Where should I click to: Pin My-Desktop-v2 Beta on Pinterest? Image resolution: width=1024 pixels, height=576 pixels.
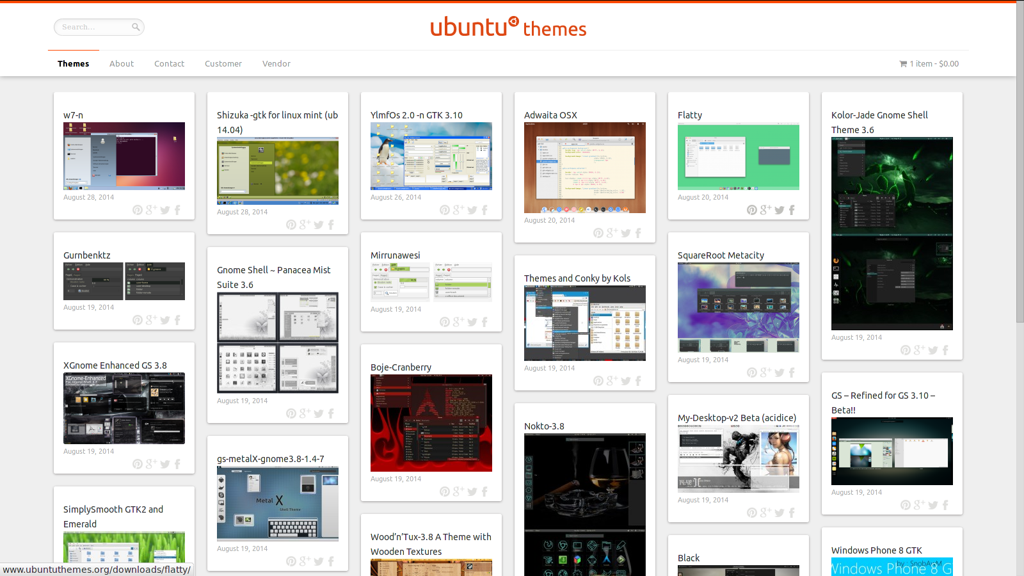752,513
